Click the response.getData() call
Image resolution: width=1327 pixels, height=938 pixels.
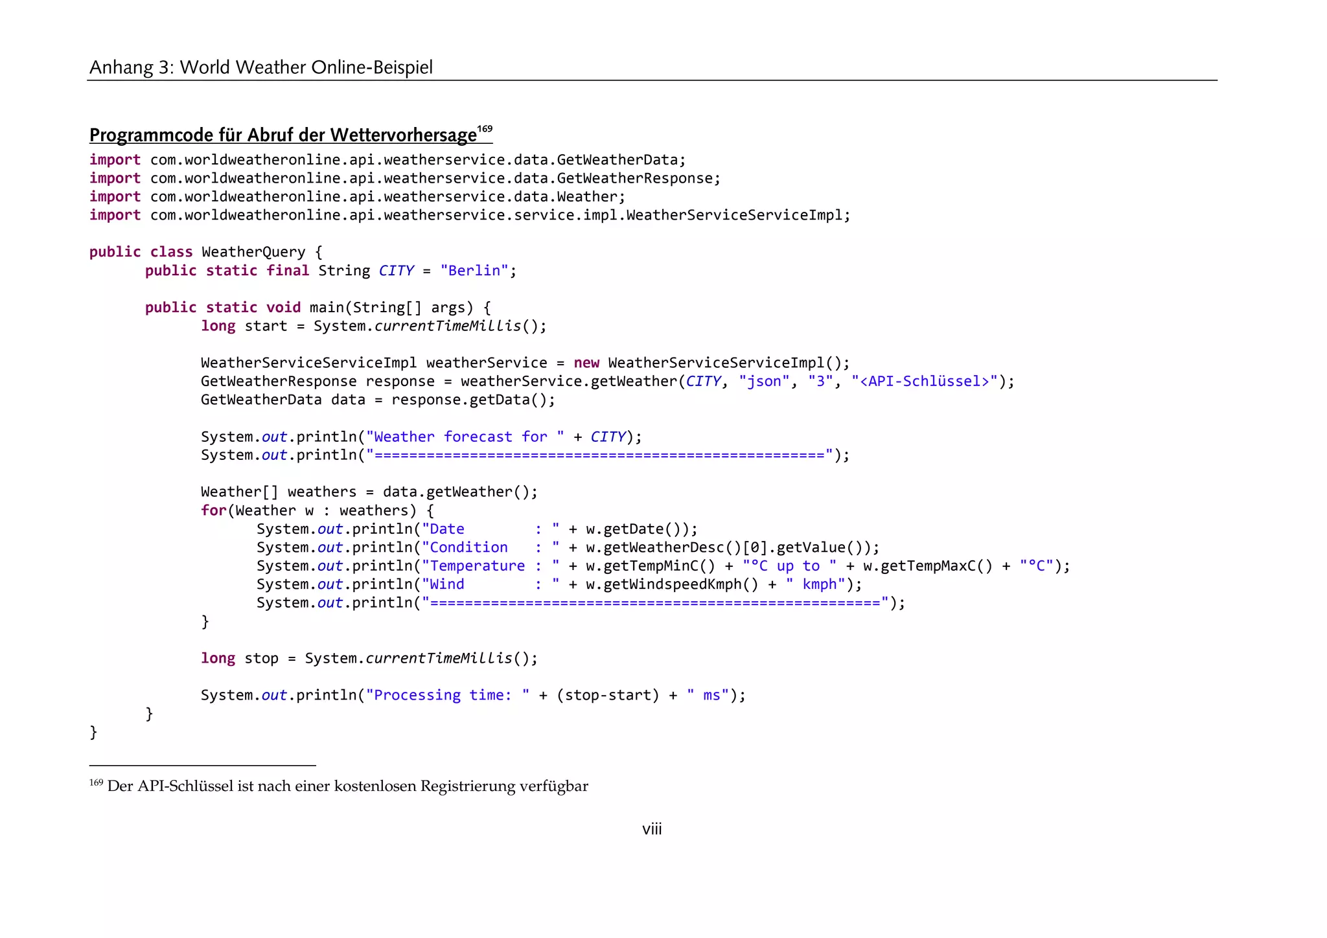pos(472,400)
